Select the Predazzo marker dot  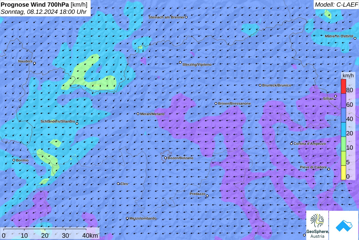click(x=207, y=196)
